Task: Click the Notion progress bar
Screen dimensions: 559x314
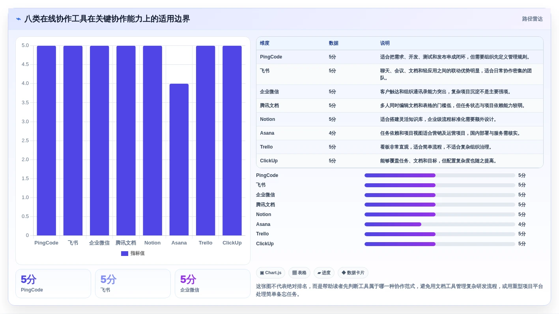Action: point(440,214)
